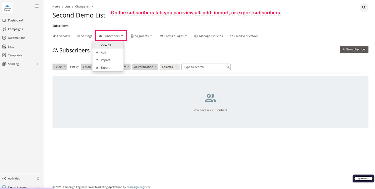
Task: Open Automations from the sidebar
Action: click(x=17, y=38)
